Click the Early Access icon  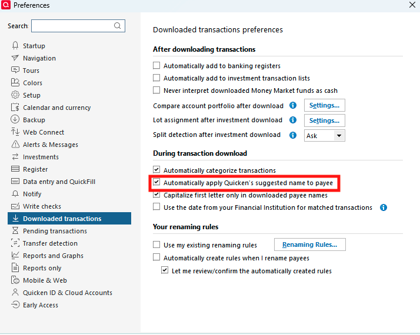coord(15,304)
